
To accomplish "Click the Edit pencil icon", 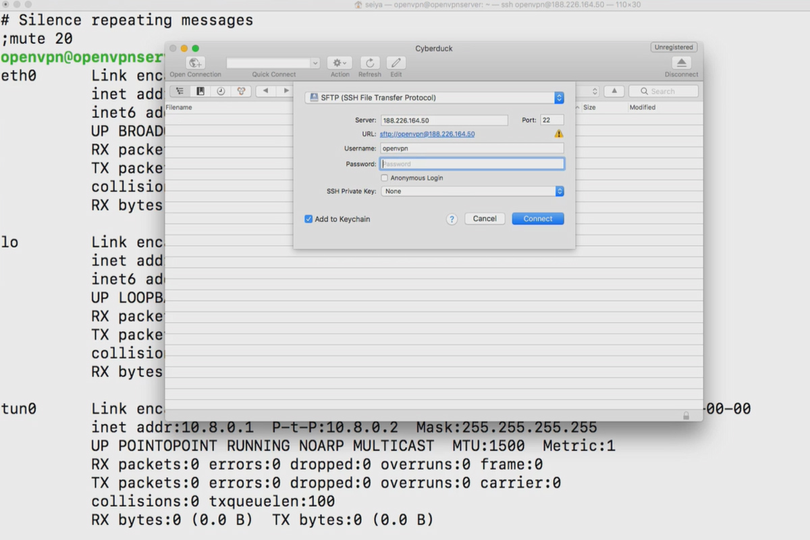I will click(396, 63).
